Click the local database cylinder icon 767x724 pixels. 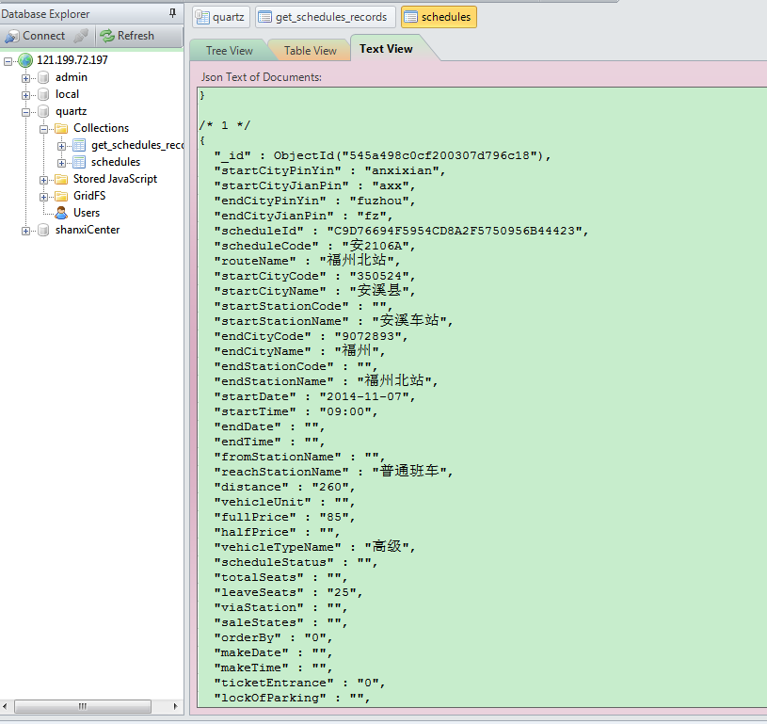point(43,94)
